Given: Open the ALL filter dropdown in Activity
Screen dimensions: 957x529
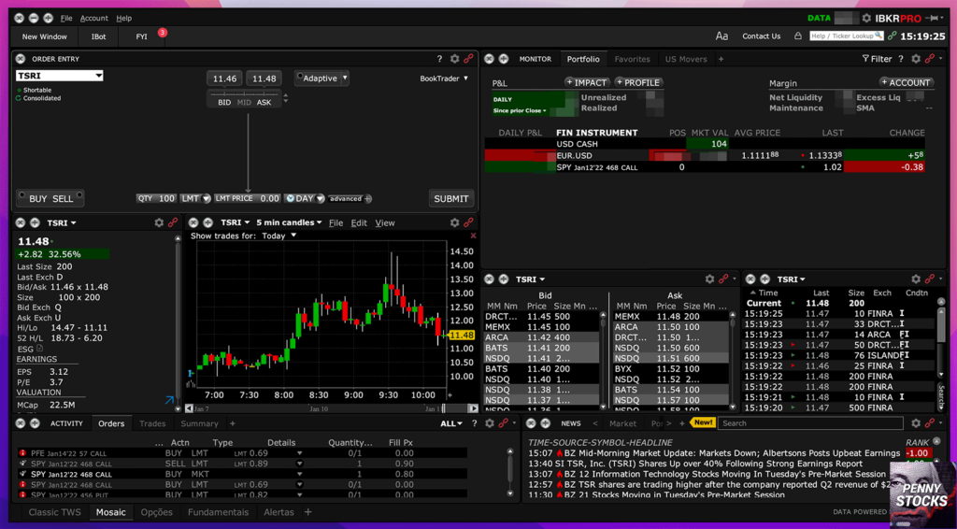Looking at the screenshot, I should coord(451,423).
